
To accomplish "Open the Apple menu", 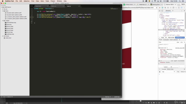I will tap(3, 1).
